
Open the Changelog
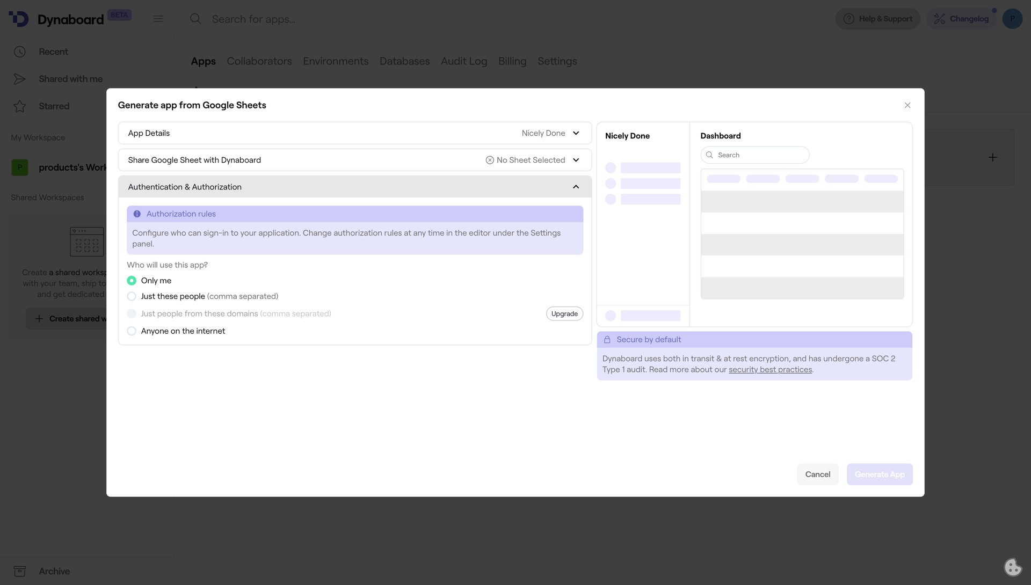pyautogui.click(x=961, y=18)
